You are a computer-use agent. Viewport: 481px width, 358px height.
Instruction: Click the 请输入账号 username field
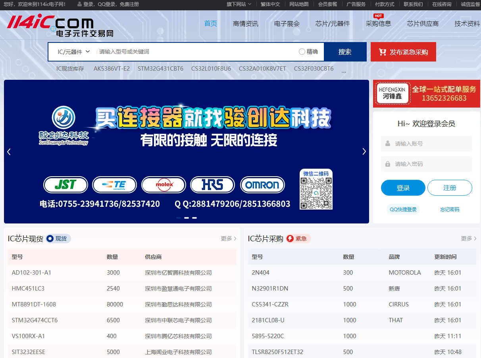426,144
